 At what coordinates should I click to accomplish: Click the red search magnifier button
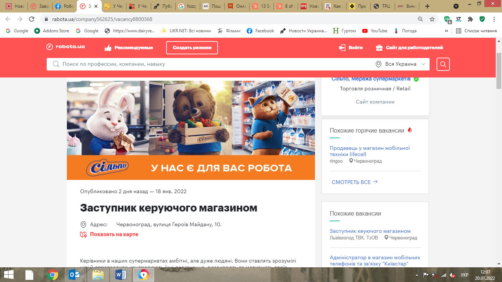point(443,64)
